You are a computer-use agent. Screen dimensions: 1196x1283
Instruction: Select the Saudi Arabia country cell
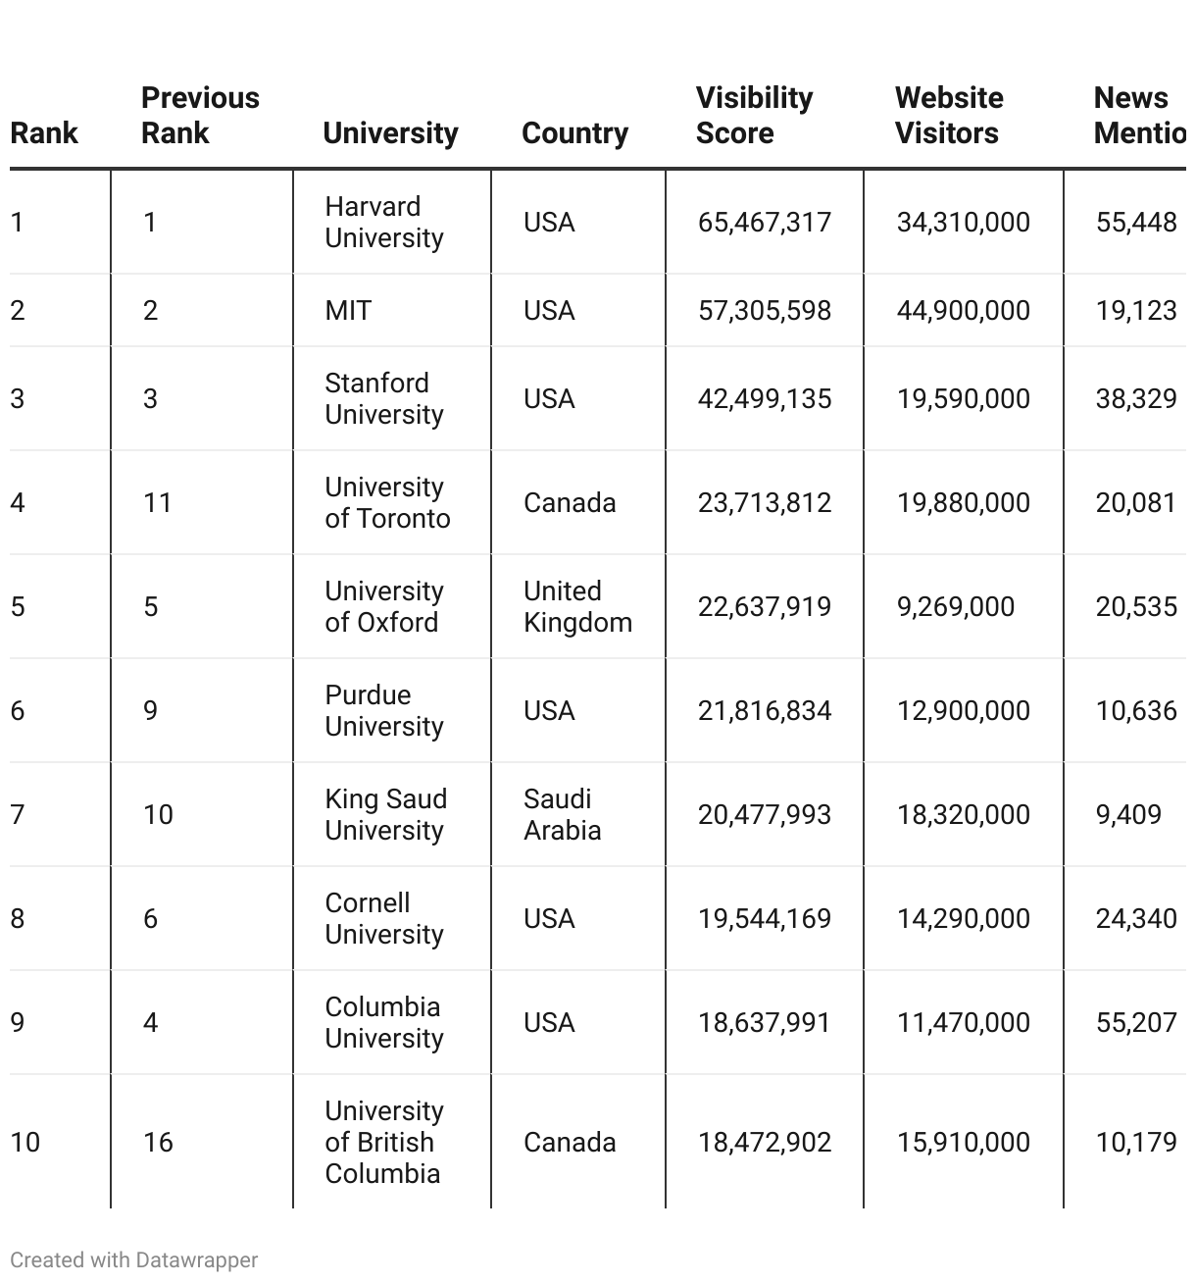tap(562, 815)
